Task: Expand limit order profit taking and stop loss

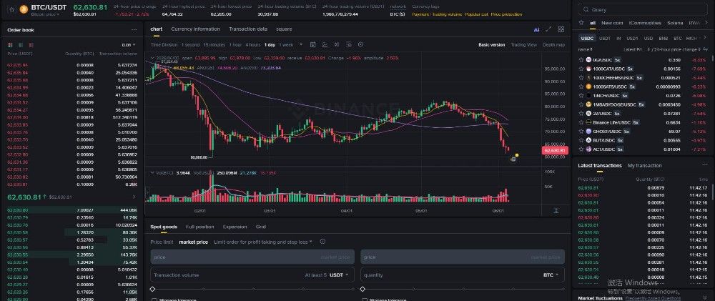Action: 263,242
